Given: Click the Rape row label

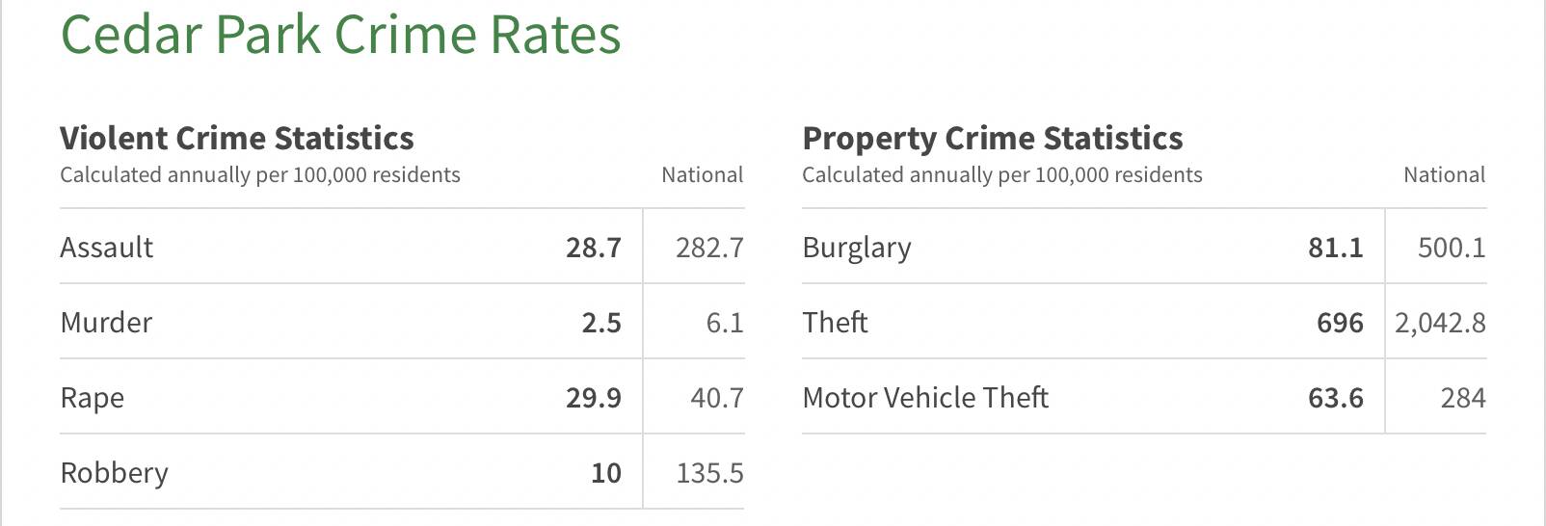Looking at the screenshot, I should pos(92,398).
